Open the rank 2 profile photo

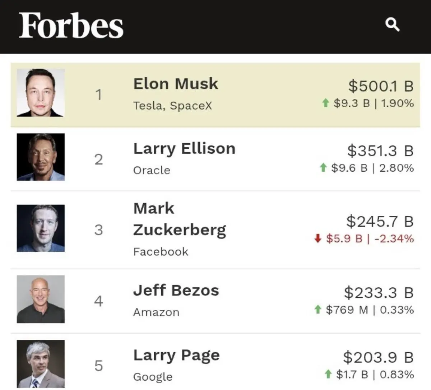(x=41, y=157)
